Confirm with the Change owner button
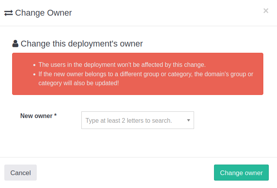 click(x=241, y=173)
